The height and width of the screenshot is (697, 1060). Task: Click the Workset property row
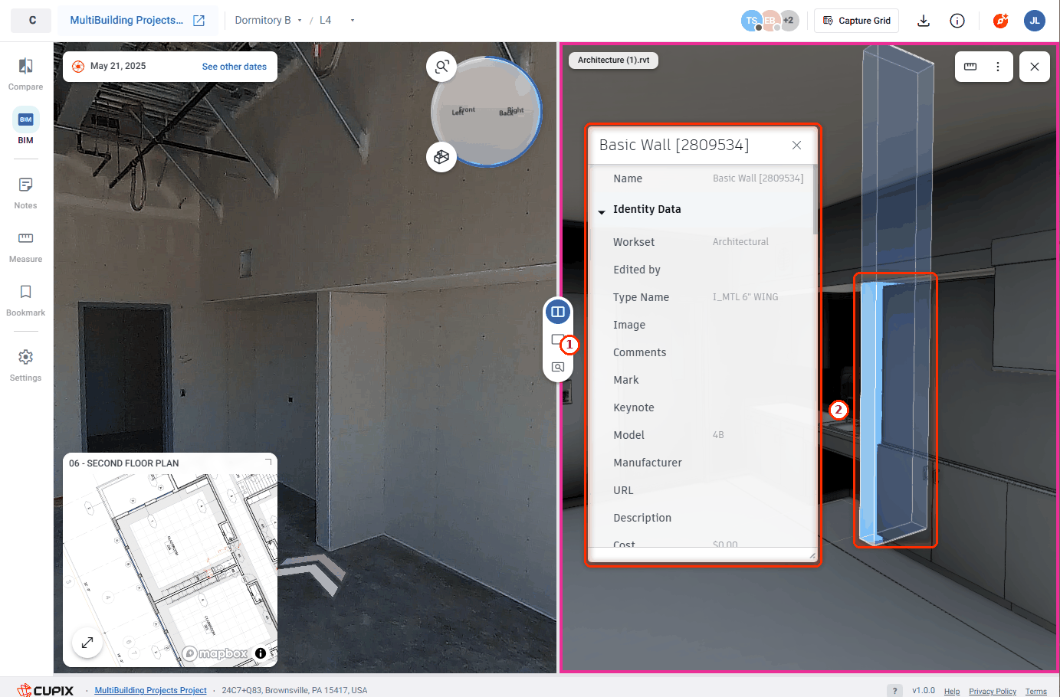click(x=701, y=242)
